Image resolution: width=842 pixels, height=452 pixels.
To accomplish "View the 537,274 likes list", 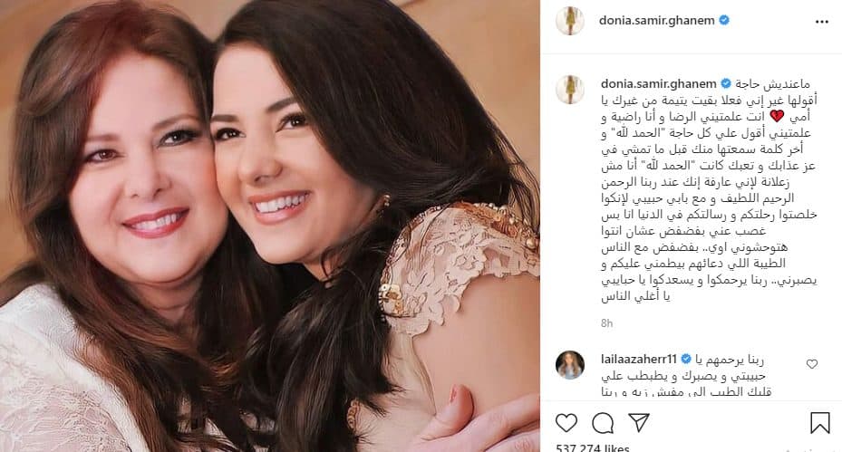I will click(592, 447).
